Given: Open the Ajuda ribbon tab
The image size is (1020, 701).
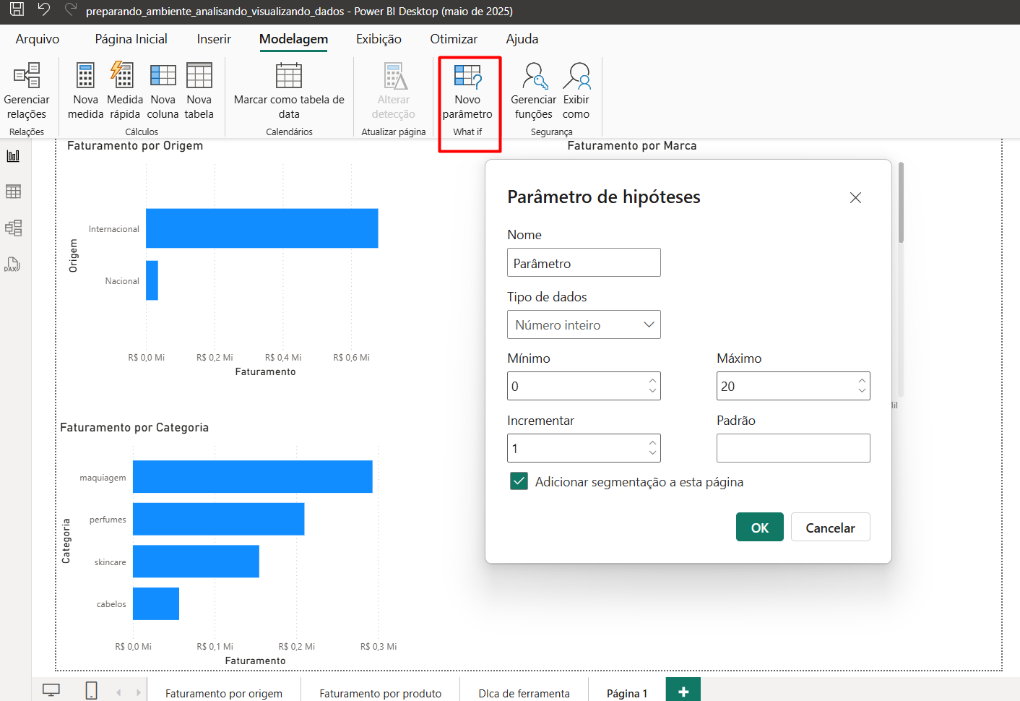Looking at the screenshot, I should point(522,39).
